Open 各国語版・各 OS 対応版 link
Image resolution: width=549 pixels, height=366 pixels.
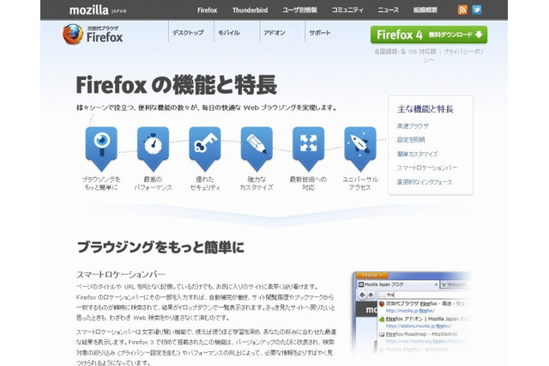[x=405, y=52]
